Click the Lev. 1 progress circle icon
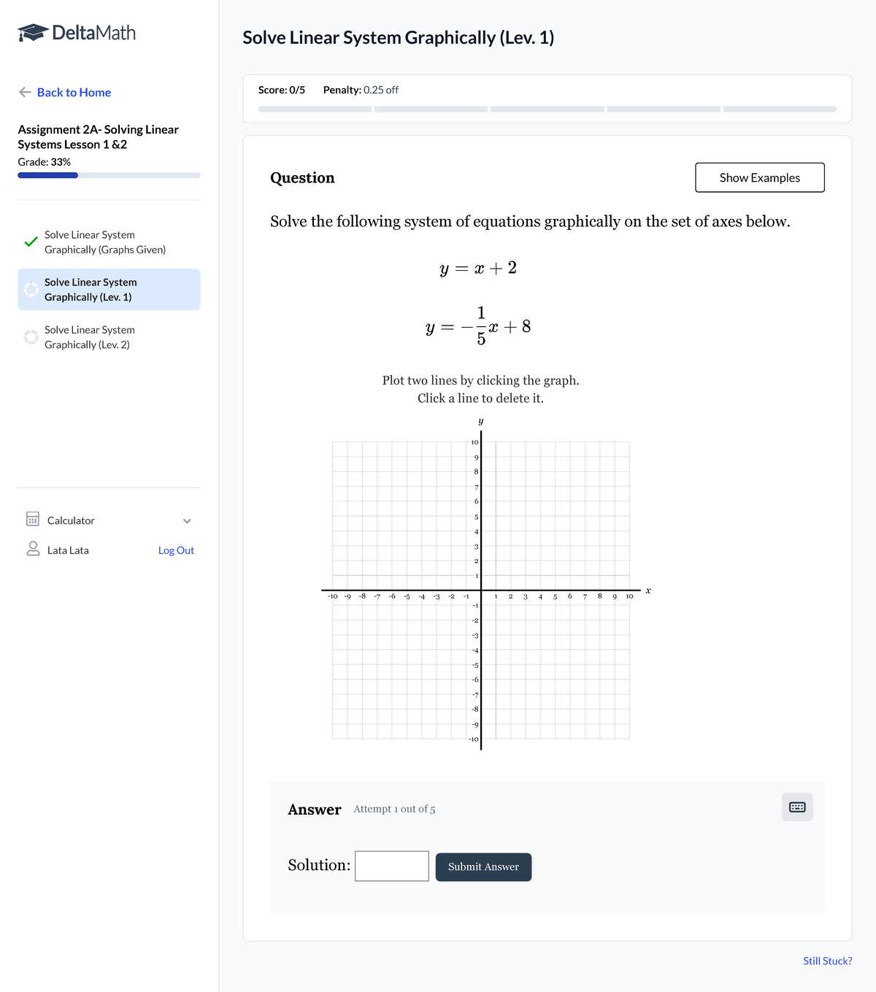This screenshot has width=876, height=992. [x=31, y=290]
